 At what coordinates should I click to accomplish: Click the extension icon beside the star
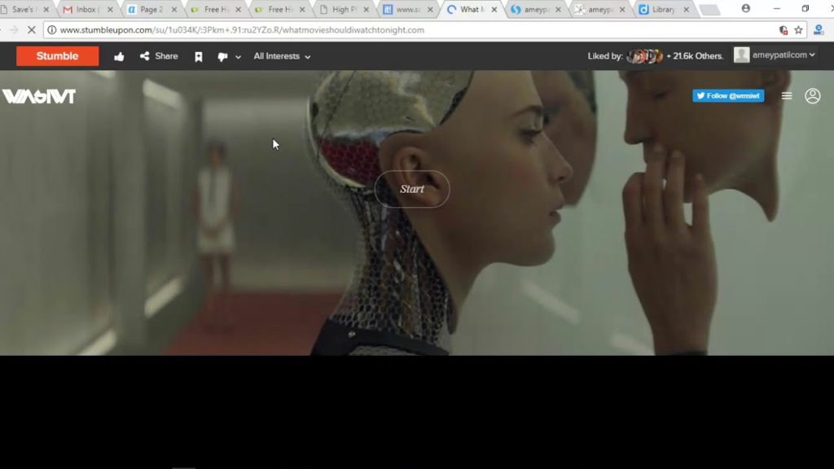pos(819,30)
